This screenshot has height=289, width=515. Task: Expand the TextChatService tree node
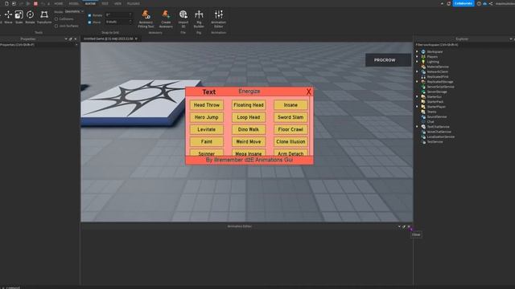417,127
